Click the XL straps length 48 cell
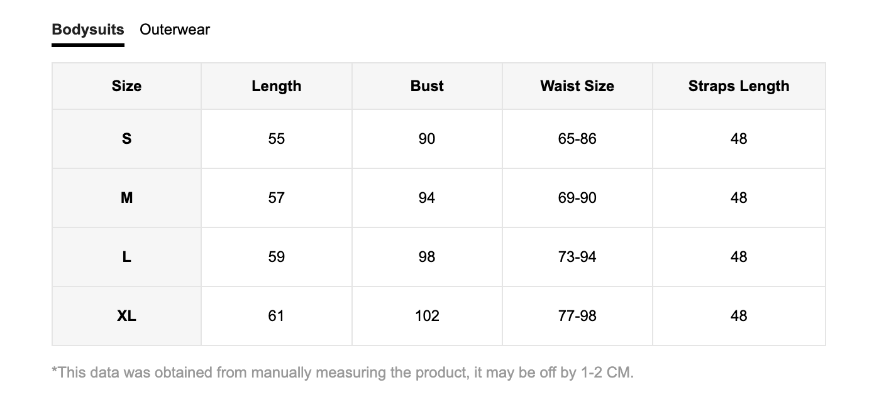This screenshot has height=397, width=884. (739, 316)
